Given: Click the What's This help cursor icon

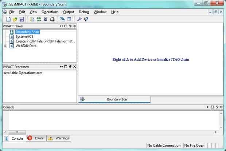Looking at the screenshot, I should [x=86, y=19].
